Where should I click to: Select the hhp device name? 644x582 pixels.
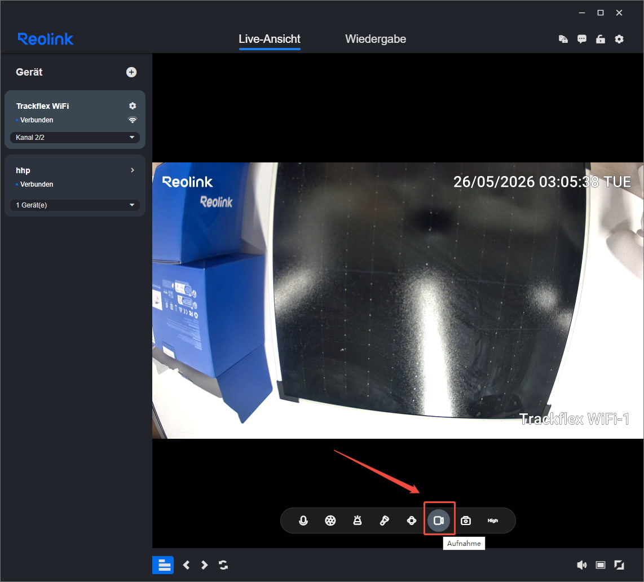tap(23, 170)
